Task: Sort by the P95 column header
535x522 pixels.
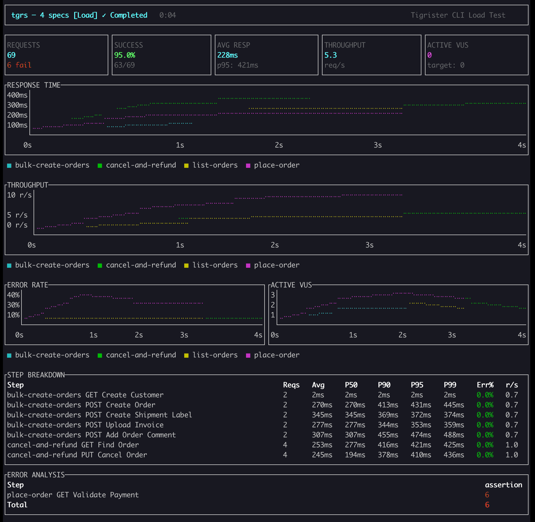Action: click(x=417, y=385)
